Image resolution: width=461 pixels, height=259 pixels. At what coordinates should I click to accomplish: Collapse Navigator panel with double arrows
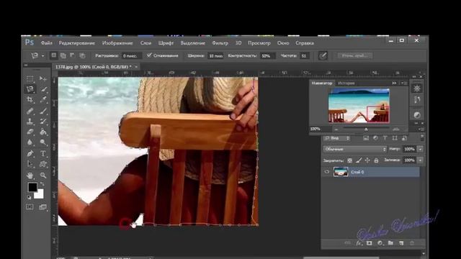tap(394, 83)
